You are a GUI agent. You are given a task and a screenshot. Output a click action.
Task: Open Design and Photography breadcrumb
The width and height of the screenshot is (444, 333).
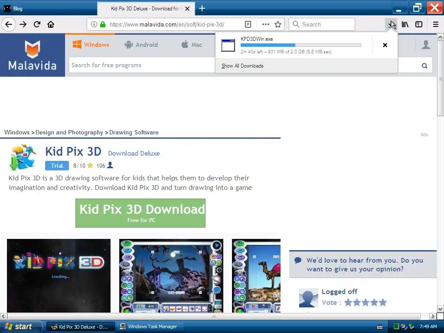click(x=69, y=132)
